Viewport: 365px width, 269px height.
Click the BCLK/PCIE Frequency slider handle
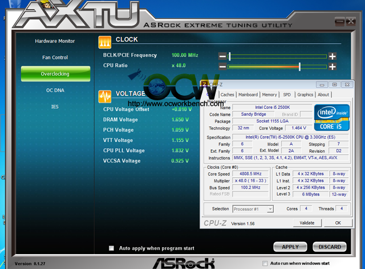(x=229, y=56)
